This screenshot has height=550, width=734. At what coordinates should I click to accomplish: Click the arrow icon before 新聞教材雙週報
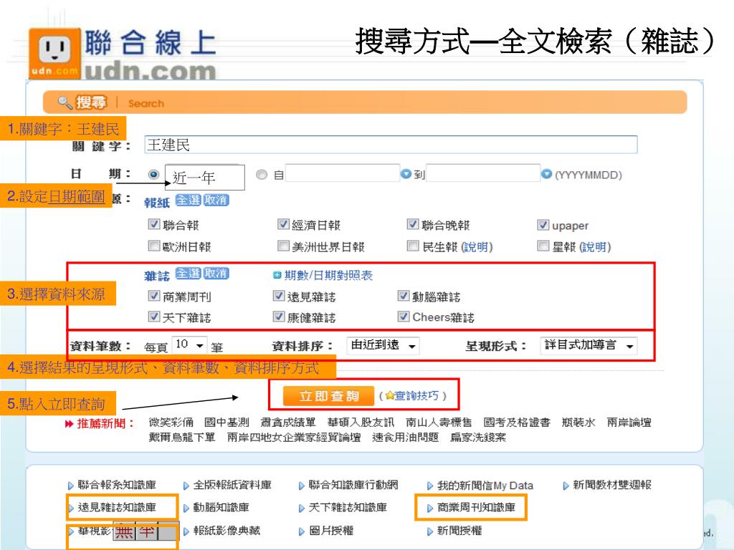point(566,486)
